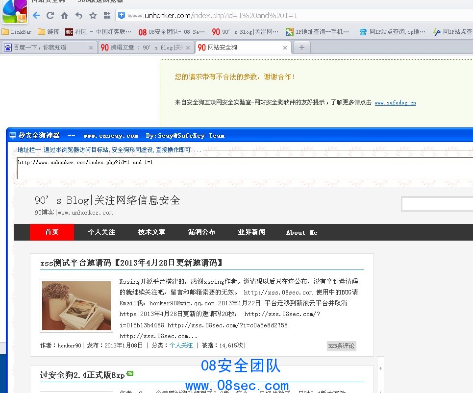Open 90's Blog bookmark in bookmarks bar
473x393 pixels.
point(245,32)
